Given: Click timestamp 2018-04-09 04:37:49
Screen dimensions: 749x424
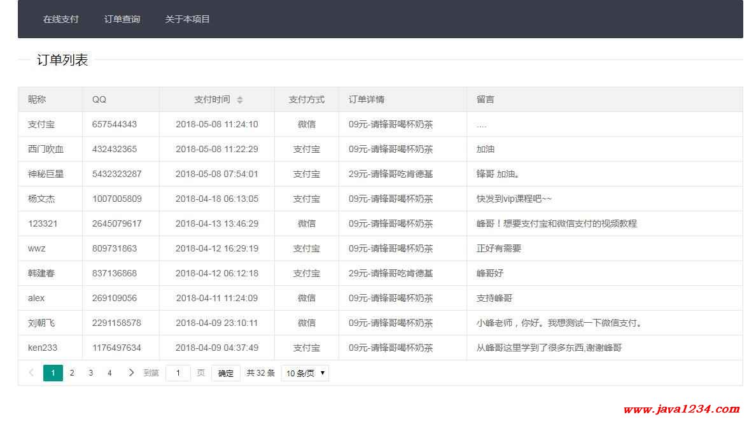Looking at the screenshot, I should pos(217,348).
